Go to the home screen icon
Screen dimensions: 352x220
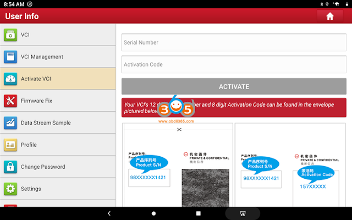click(330, 16)
